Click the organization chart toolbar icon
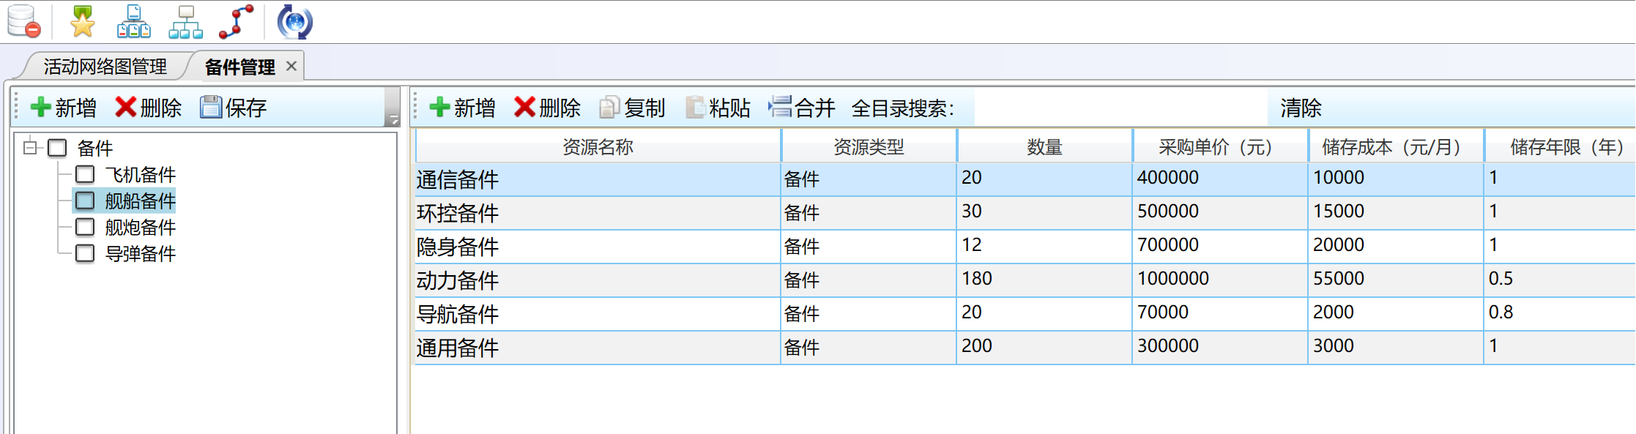This screenshot has height=434, width=1636. pos(185,21)
